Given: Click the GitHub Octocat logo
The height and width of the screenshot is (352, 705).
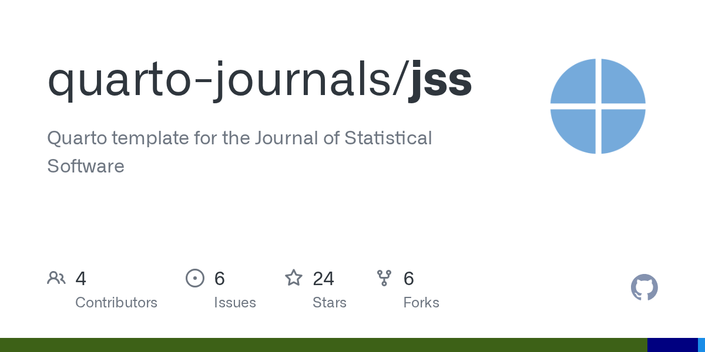Looking at the screenshot, I should (644, 287).
